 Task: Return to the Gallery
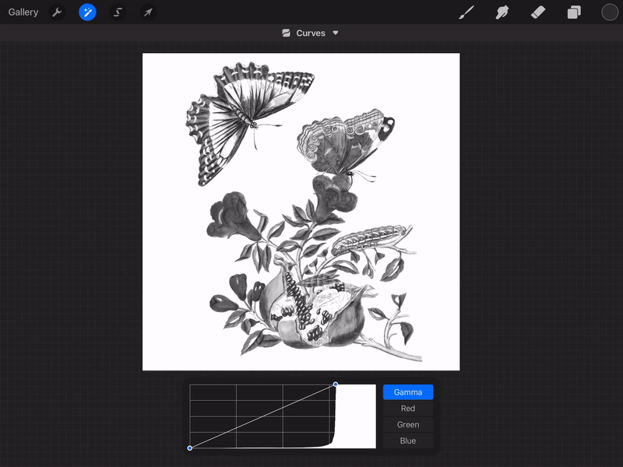point(23,12)
